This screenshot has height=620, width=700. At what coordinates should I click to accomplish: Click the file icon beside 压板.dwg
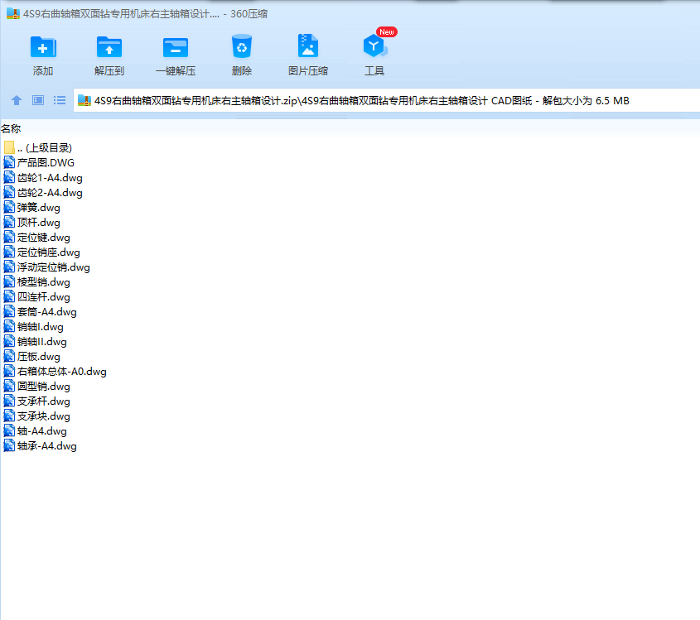point(9,357)
